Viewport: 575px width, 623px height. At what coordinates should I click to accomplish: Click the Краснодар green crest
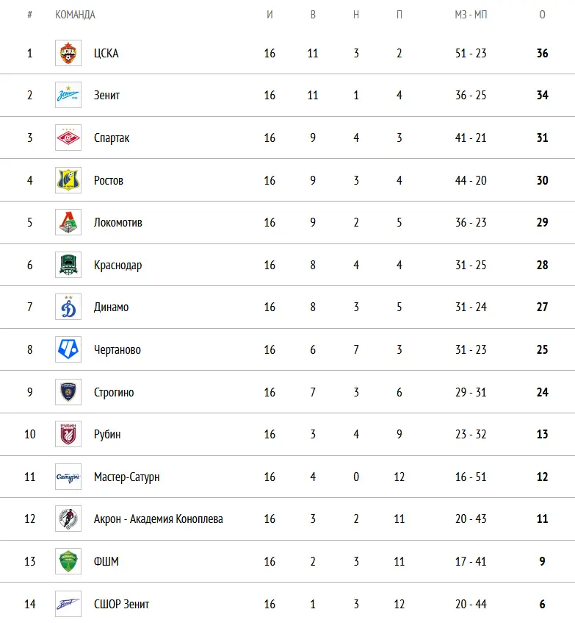pyautogui.click(x=68, y=265)
